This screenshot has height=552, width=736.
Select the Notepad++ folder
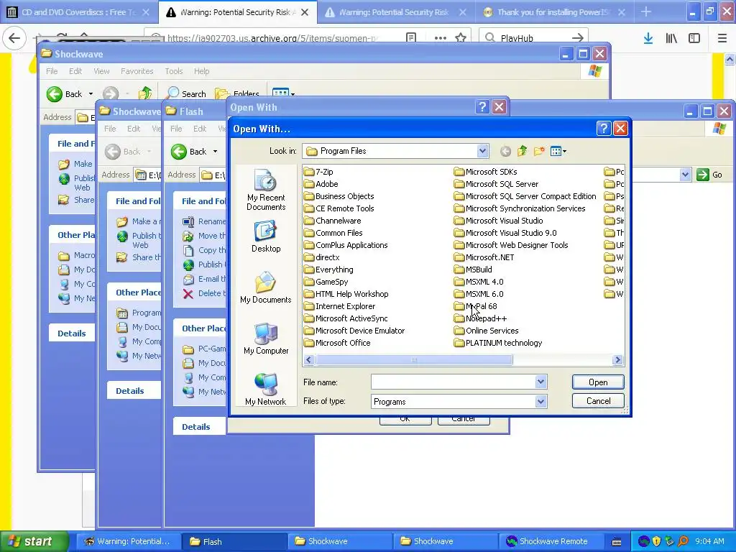coord(481,318)
